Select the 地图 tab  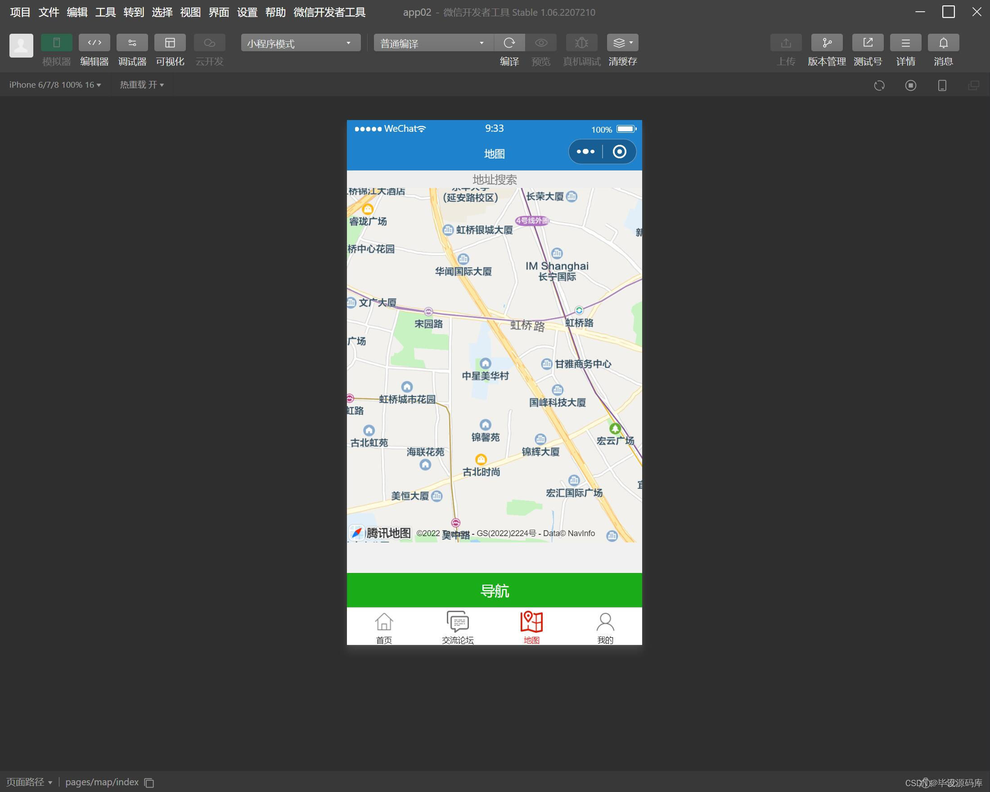[x=532, y=627]
